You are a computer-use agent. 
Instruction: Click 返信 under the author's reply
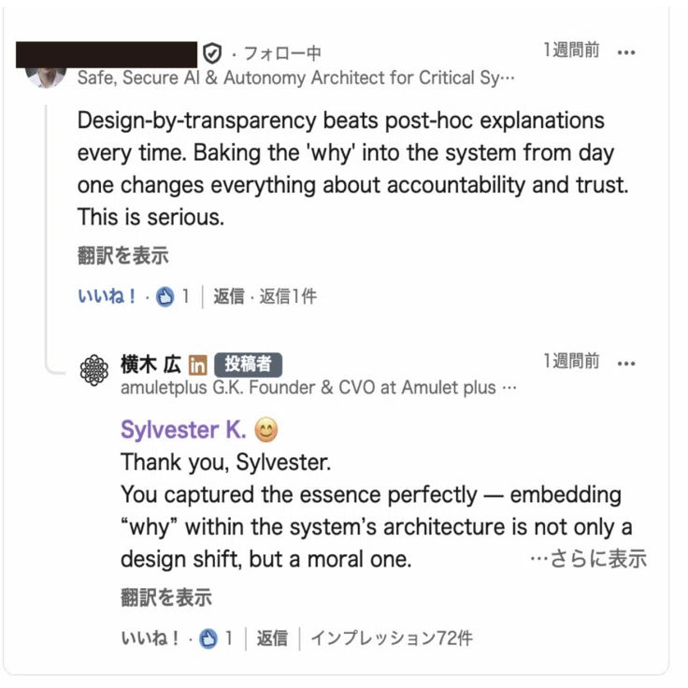tap(272, 638)
